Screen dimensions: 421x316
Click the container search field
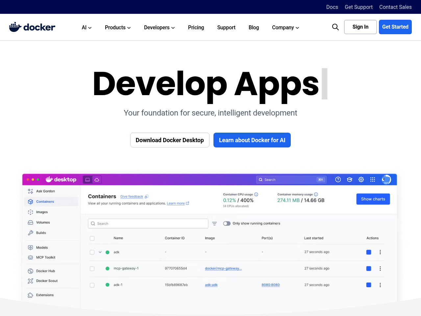coord(148,223)
